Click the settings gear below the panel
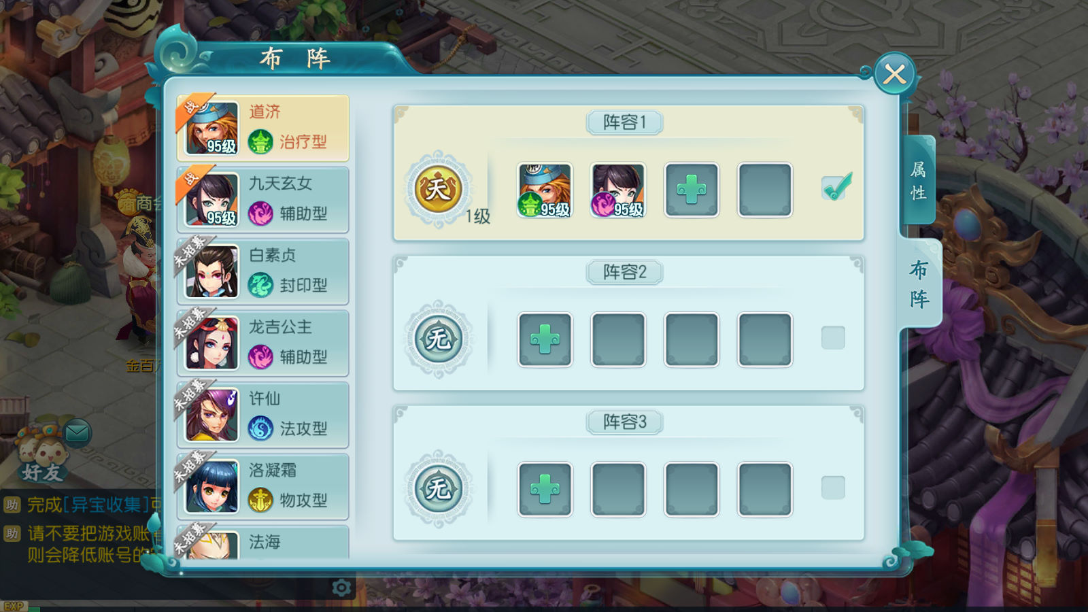Viewport: 1088px width, 612px height. [x=341, y=588]
